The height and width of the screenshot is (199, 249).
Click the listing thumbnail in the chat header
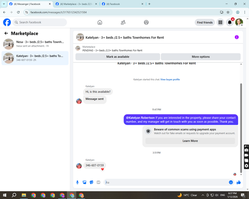(80, 37)
